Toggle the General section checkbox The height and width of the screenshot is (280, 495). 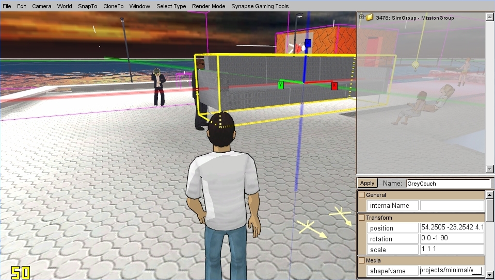coord(362,195)
